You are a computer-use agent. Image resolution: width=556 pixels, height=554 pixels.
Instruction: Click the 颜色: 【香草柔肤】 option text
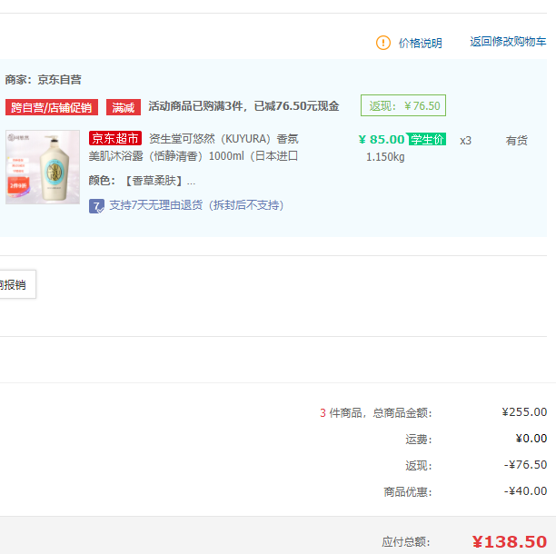point(142,181)
